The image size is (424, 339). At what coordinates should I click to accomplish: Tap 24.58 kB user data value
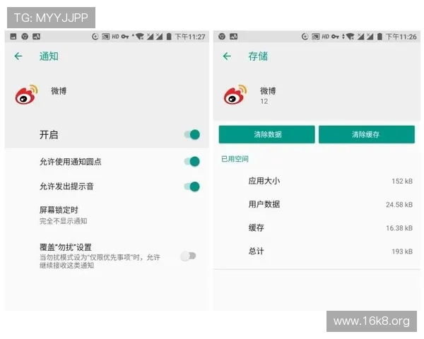[399, 205]
